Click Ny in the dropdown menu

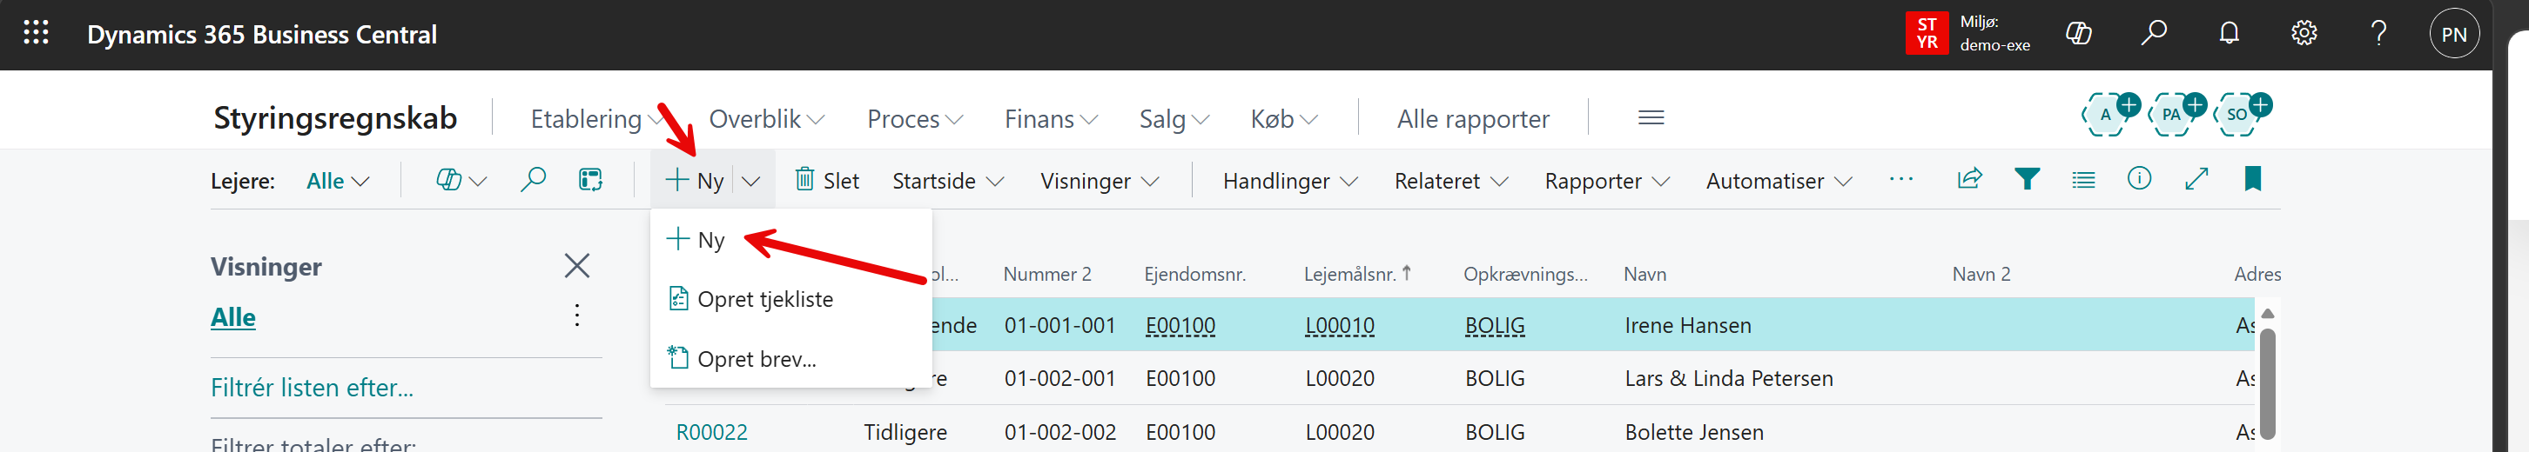[x=709, y=240]
